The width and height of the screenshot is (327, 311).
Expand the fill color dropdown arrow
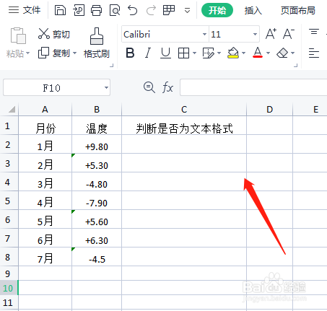pos(243,53)
